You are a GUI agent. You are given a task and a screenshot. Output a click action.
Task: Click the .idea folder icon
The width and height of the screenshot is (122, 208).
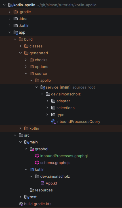16,19
